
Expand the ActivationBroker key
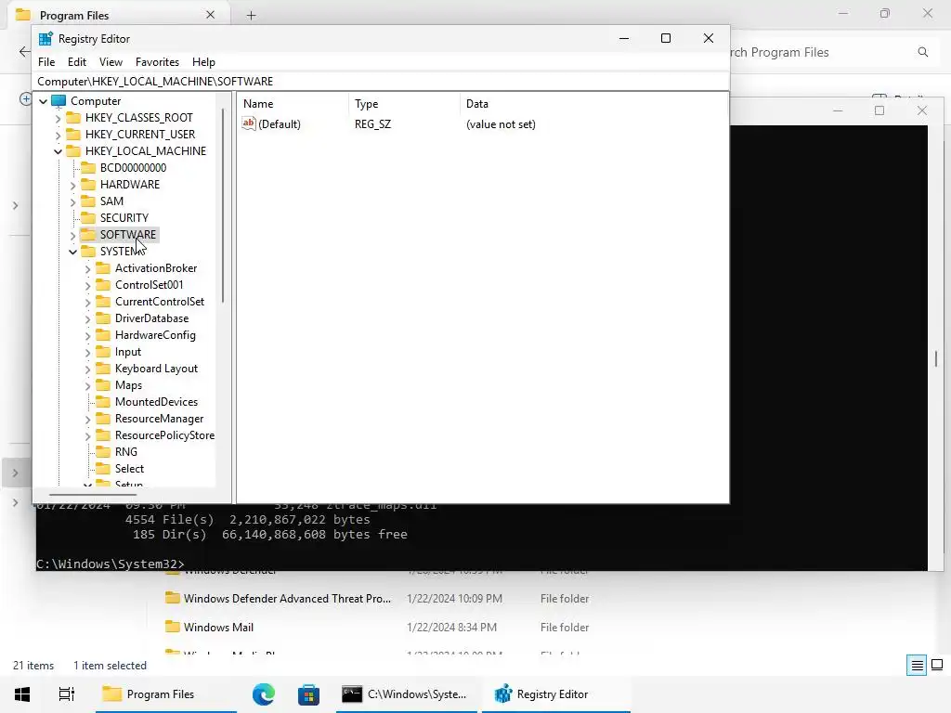tap(88, 268)
